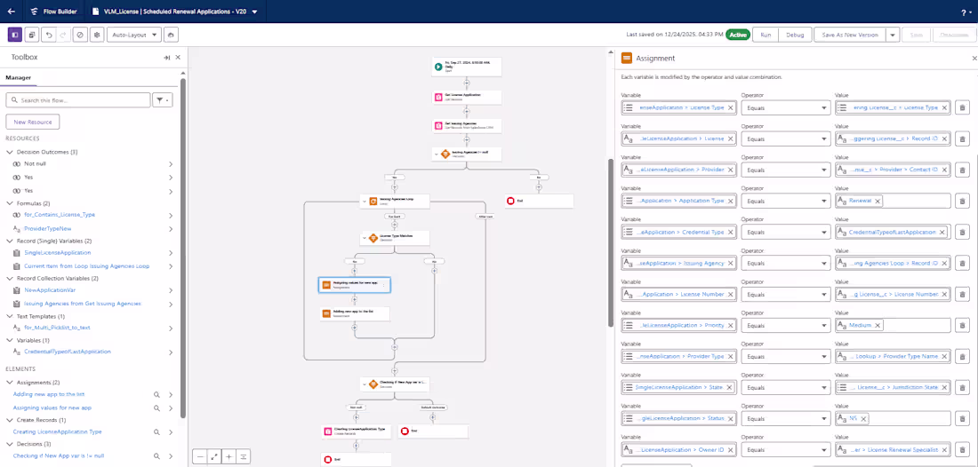978x467 pixels.
Task: Redo the last undone change
Action: [62, 35]
